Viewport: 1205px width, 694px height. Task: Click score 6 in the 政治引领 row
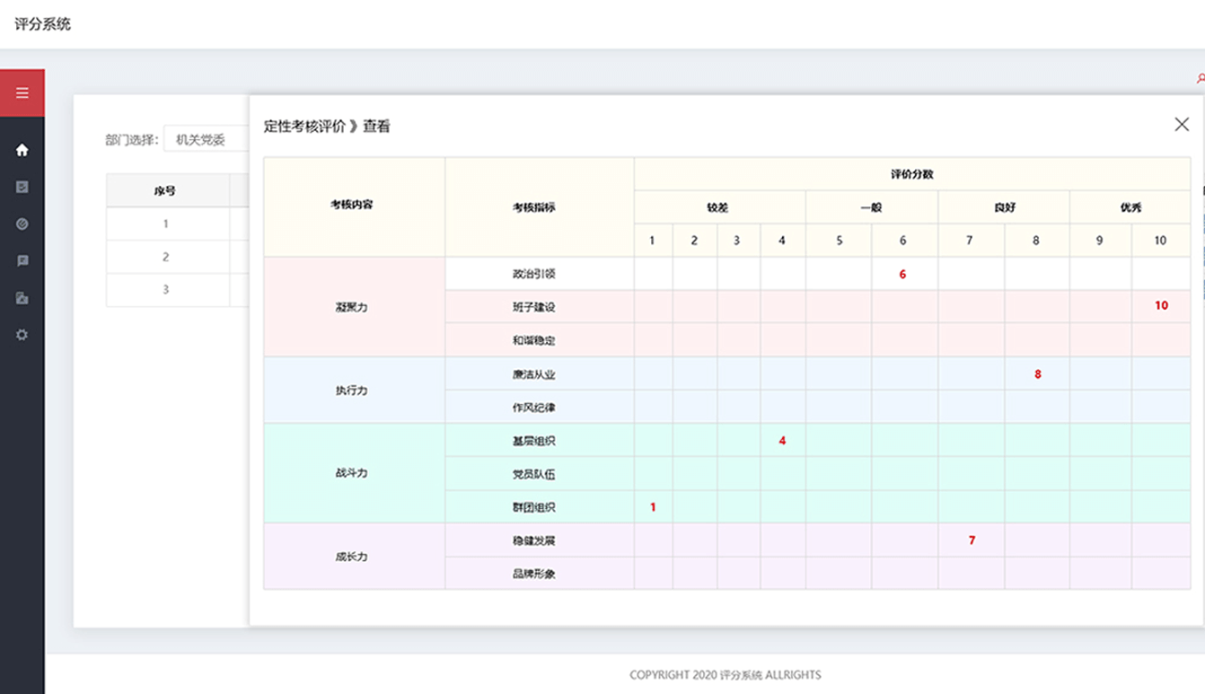pos(903,275)
